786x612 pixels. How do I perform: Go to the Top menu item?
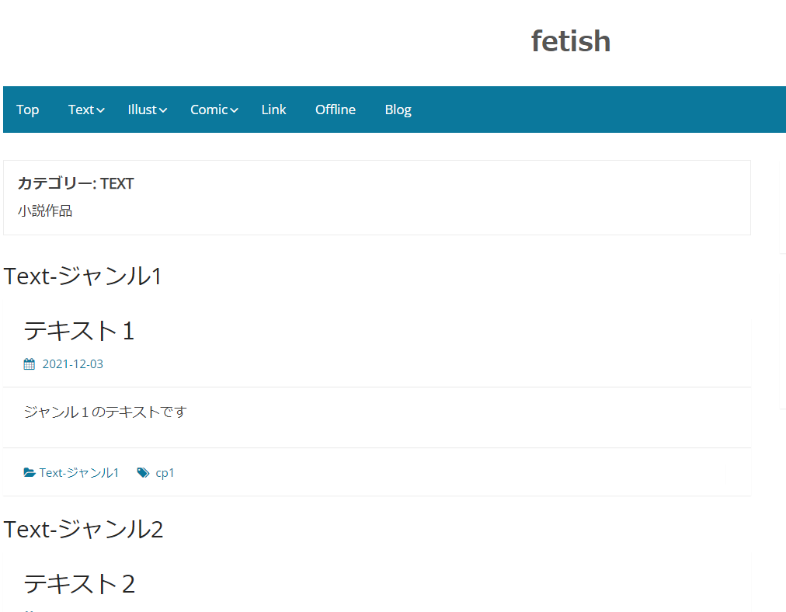tap(27, 110)
